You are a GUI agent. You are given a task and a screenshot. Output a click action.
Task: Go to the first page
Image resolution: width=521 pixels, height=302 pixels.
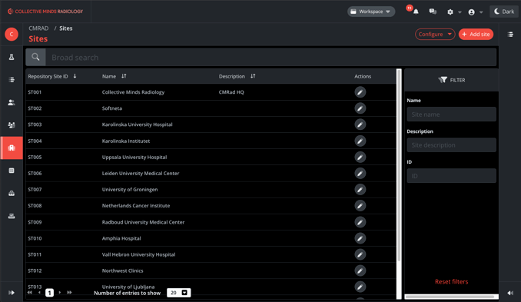[x=29, y=292]
